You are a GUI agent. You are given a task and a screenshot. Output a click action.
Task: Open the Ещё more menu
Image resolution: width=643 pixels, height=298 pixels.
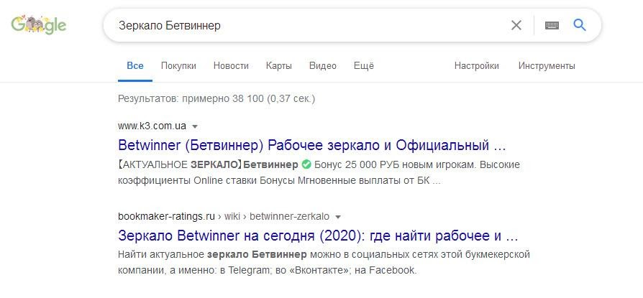point(363,65)
